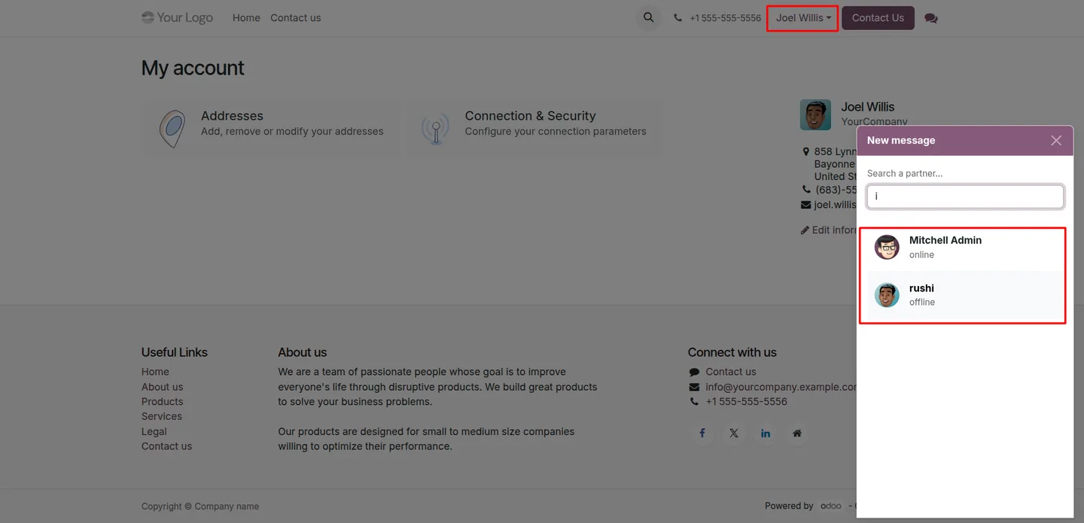Click the Useful Links heading
The image size is (1084, 523).
[175, 352]
